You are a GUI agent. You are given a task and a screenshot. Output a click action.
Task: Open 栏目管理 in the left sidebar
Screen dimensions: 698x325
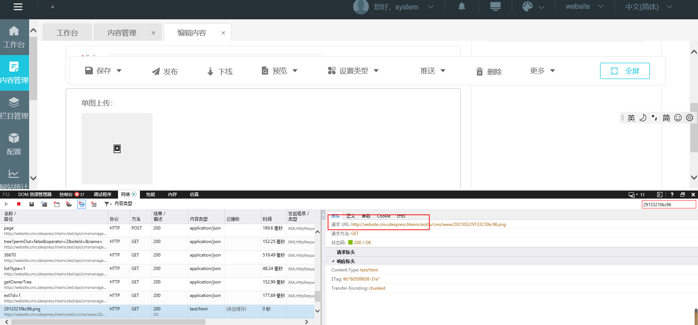point(14,109)
